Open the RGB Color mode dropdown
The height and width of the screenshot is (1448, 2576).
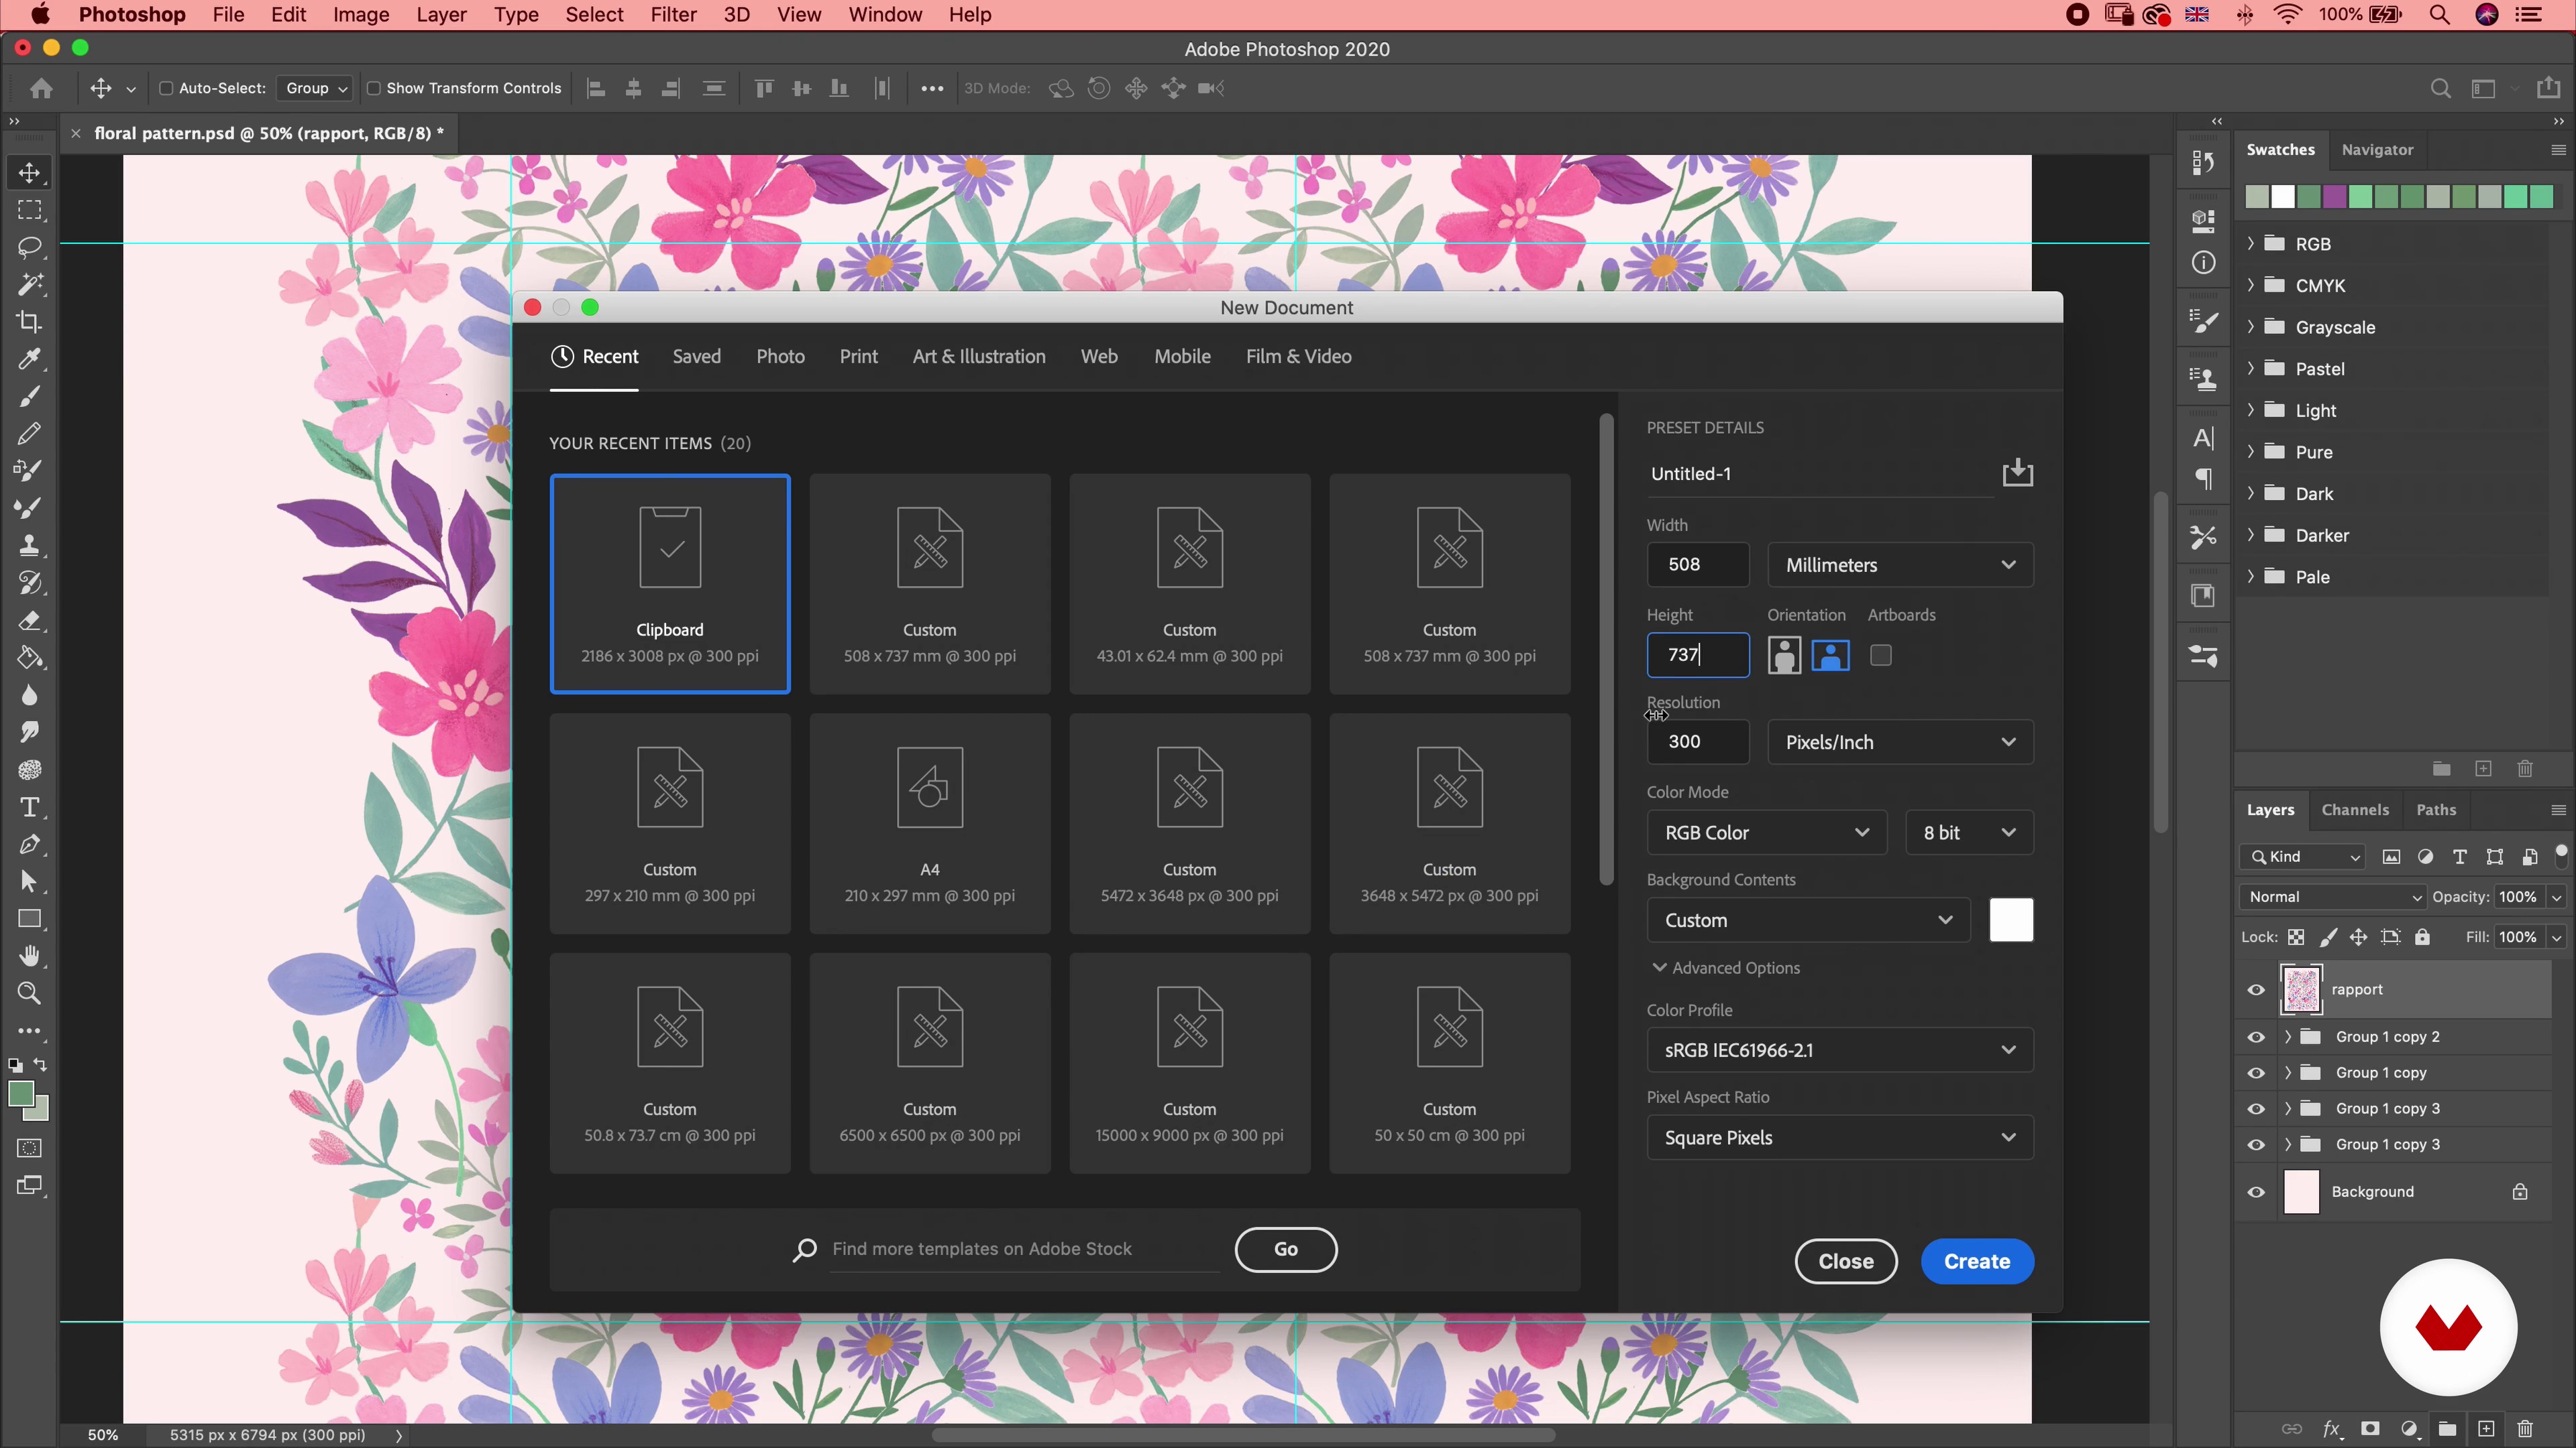click(1767, 833)
